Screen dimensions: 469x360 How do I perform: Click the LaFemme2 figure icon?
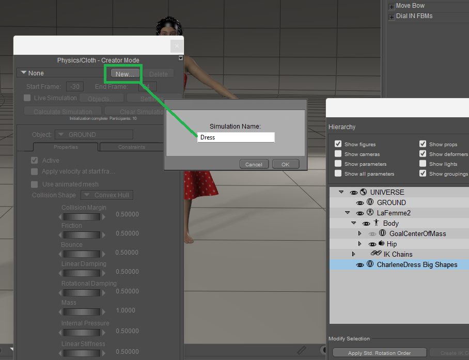(370, 213)
